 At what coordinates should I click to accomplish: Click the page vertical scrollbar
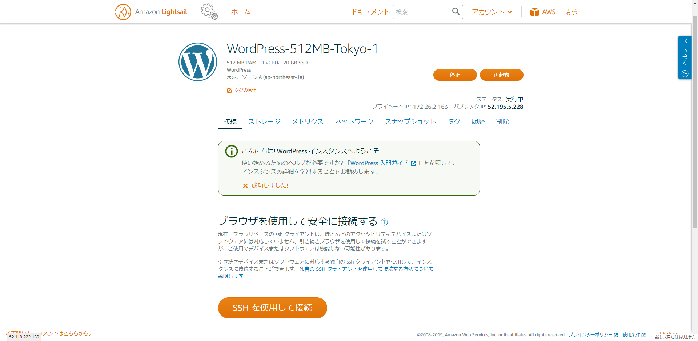tap(695, 122)
